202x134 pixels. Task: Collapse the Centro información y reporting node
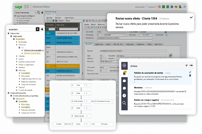[x=11, y=96]
